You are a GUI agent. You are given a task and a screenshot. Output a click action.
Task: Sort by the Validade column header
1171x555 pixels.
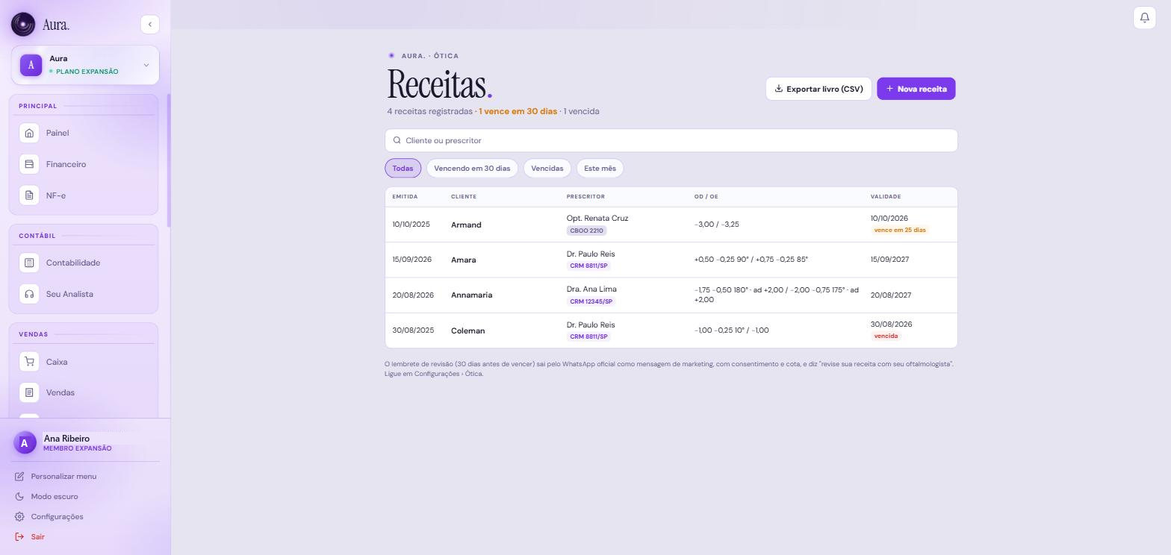(x=886, y=197)
